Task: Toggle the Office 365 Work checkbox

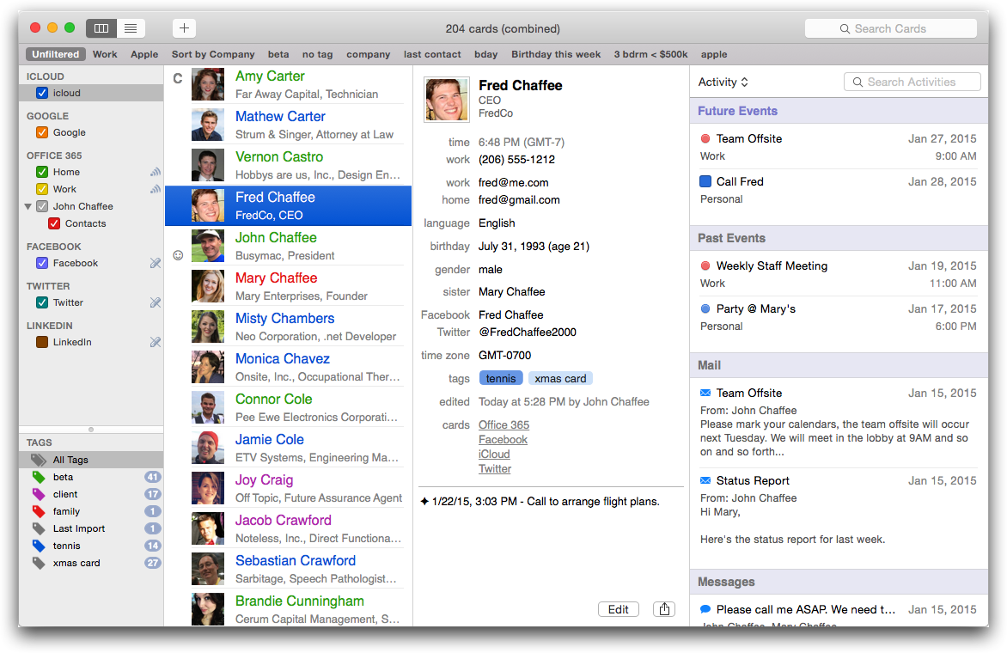Action: coord(42,189)
